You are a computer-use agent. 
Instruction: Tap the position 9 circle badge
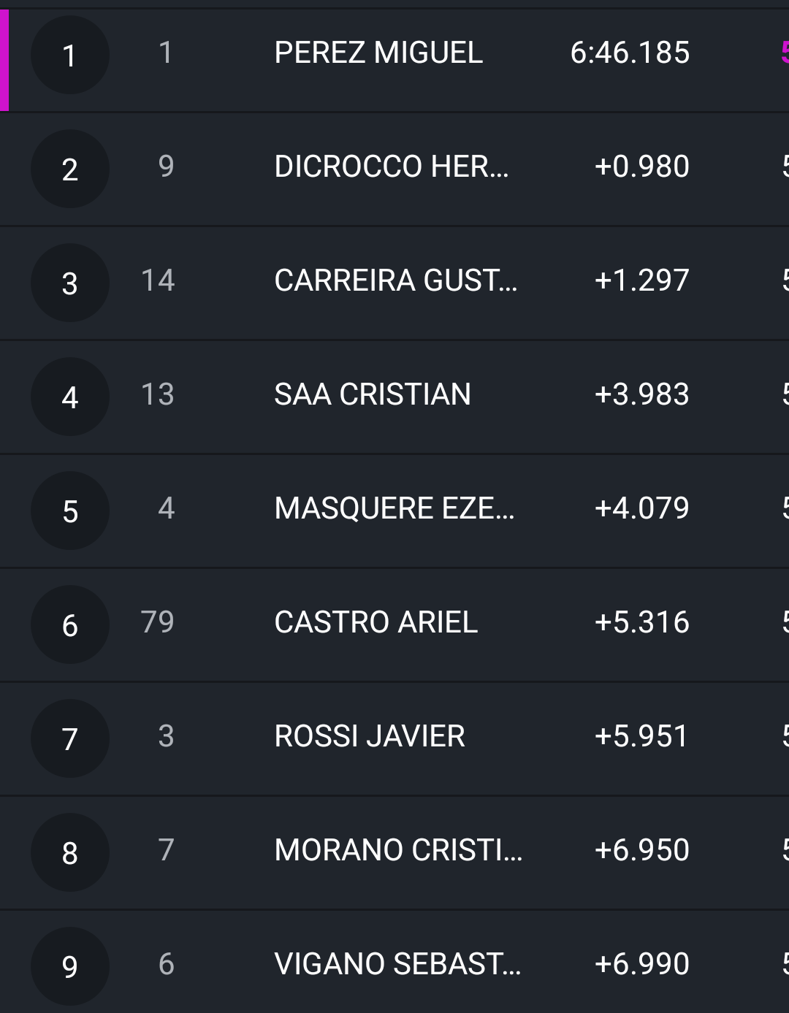[69, 967]
